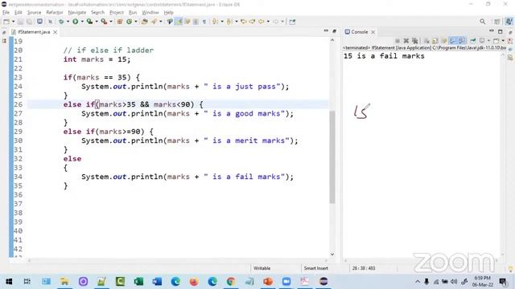Click Windows Start button in taskbar

[x=9, y=282]
